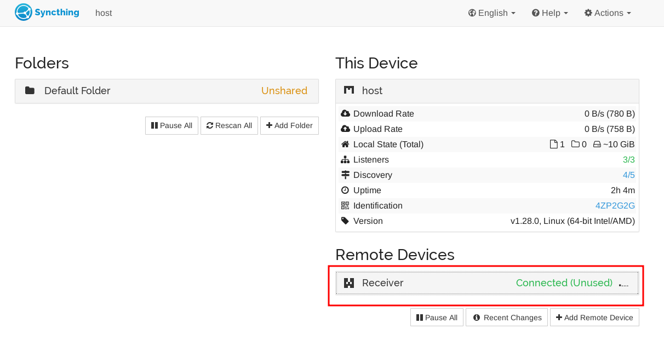This screenshot has height=358, width=664.
Task: Click the Default Folder folder icon
Action: [x=30, y=91]
